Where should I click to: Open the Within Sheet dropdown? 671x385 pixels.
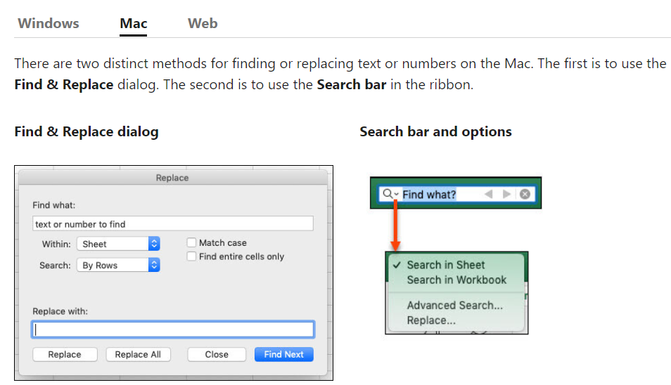119,244
